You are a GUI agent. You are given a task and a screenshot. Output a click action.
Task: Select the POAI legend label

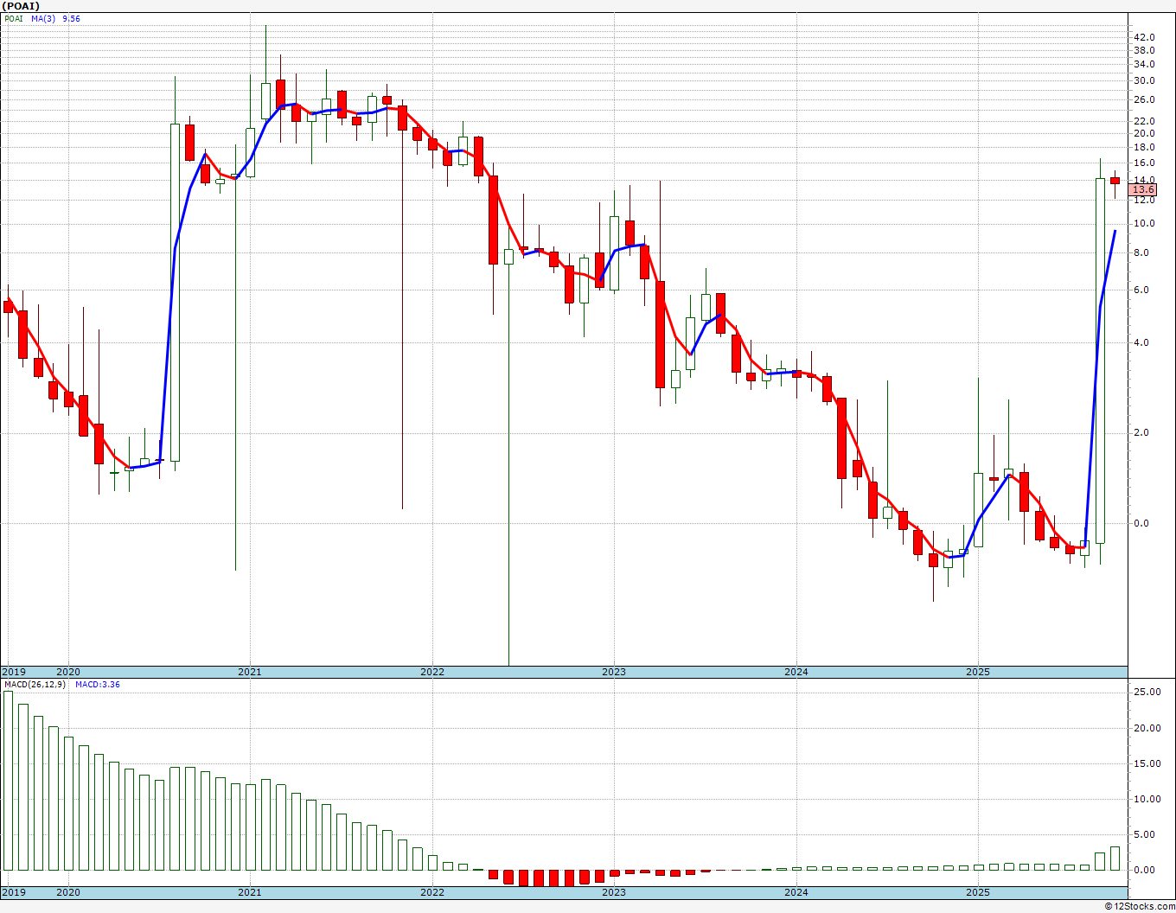coord(14,18)
